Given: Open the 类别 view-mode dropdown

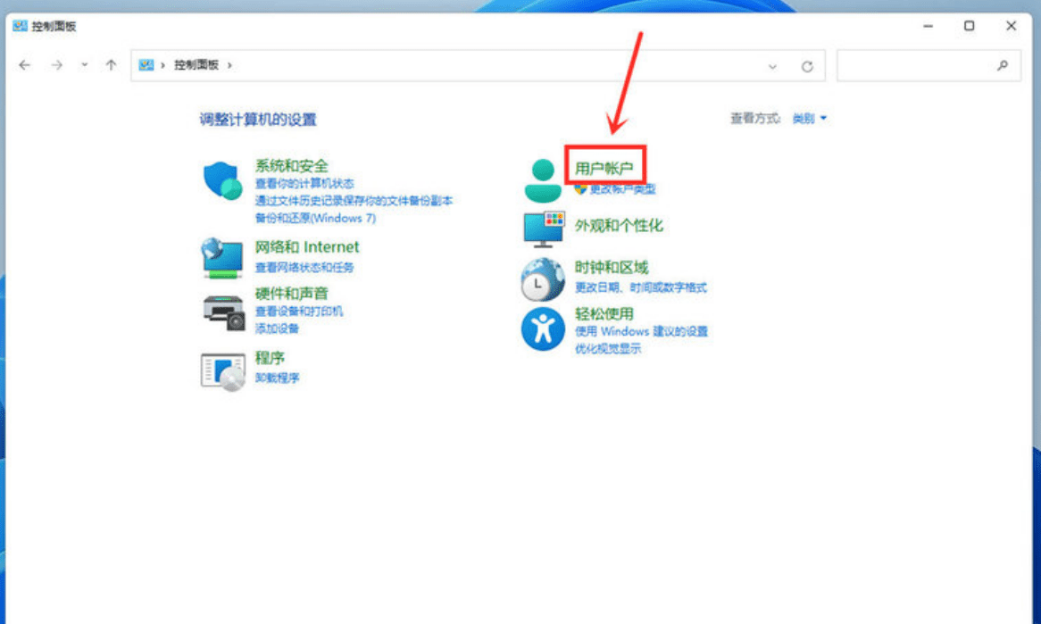Looking at the screenshot, I should click(811, 117).
